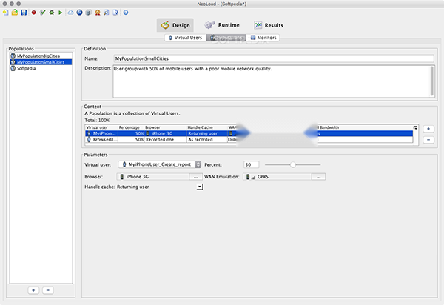This screenshot has width=444, height=305.
Task: Click the WAN Emulation GPRS field
Action: point(277,177)
